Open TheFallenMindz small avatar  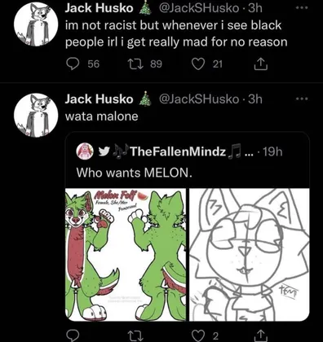[85, 151]
